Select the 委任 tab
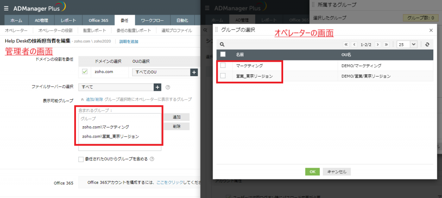The width and height of the screenshot is (442, 198). click(x=125, y=20)
